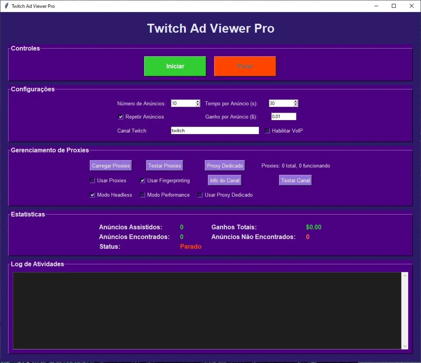Close the Twitch Ad Viewer Pro window
This screenshot has height=363, width=421.
pos(411,6)
